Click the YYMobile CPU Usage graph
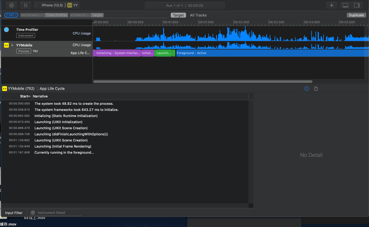 point(231,45)
